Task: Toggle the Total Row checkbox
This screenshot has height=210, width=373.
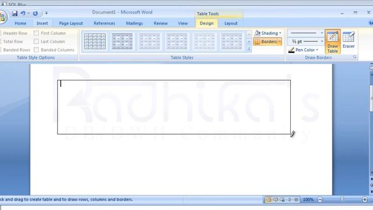Action: point(12,41)
